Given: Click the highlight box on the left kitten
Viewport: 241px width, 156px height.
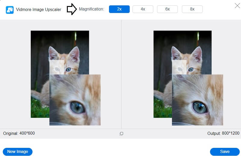Looking at the screenshot, I should click(57, 67).
